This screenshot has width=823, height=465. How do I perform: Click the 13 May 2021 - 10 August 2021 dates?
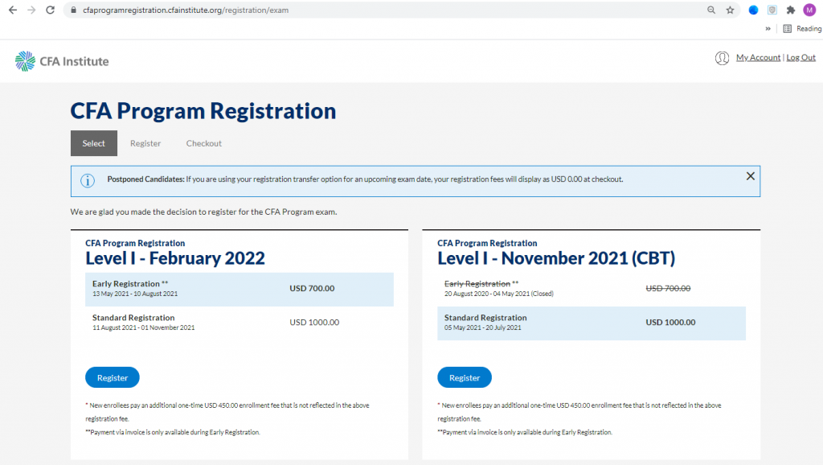pyautogui.click(x=135, y=294)
